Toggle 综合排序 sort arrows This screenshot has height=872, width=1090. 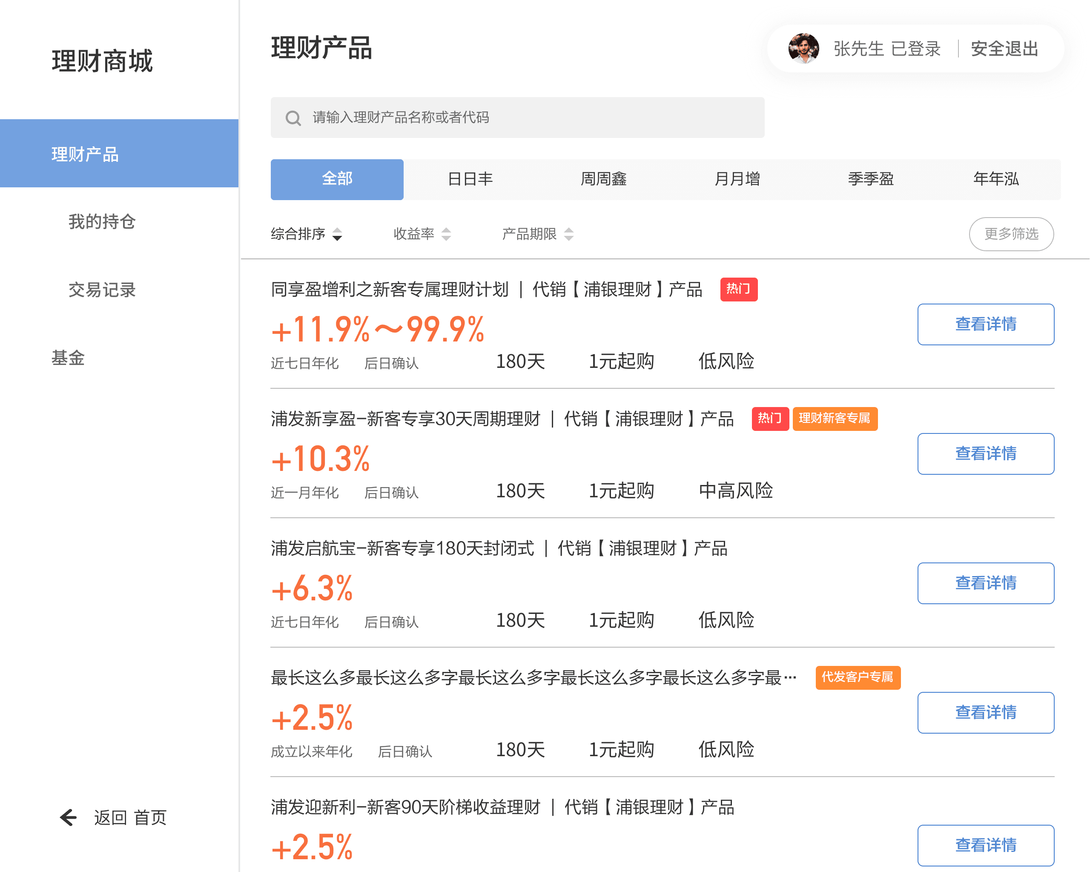(337, 234)
